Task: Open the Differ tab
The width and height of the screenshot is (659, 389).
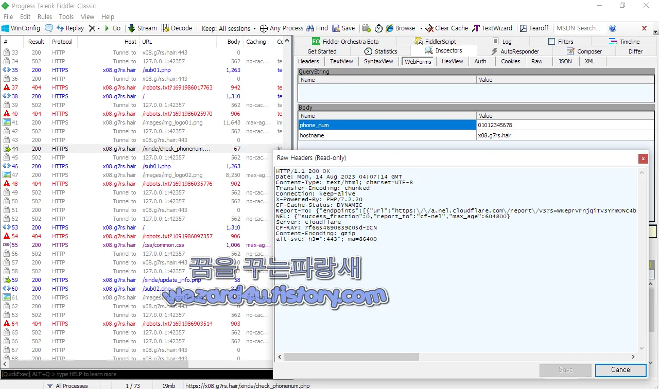Action: [635, 51]
